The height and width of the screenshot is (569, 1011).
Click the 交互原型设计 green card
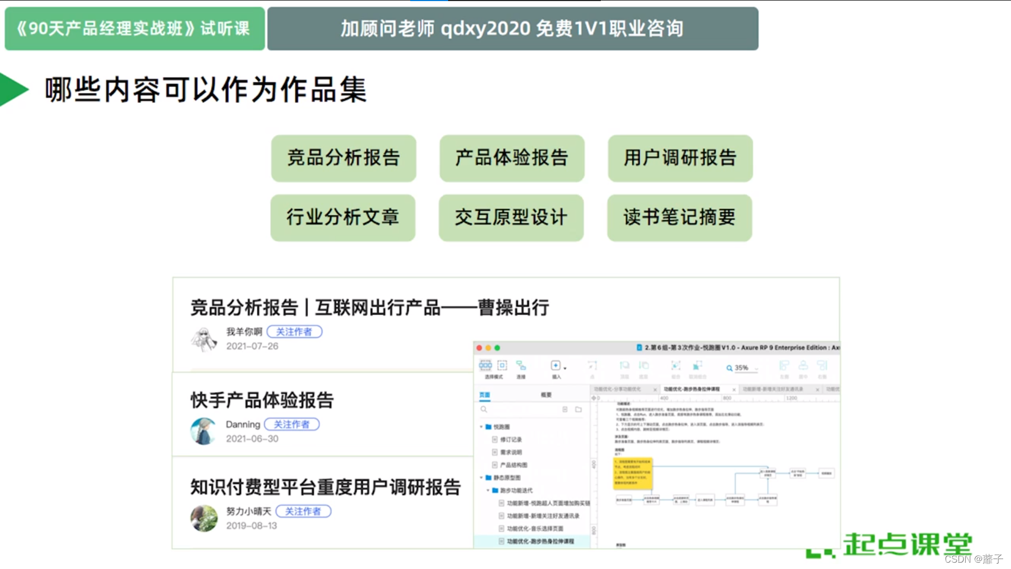point(511,218)
